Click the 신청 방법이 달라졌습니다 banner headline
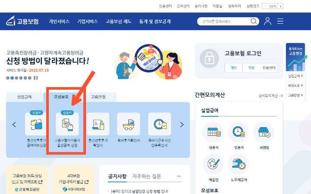The width and height of the screenshot is (311, 194). tap(48, 61)
